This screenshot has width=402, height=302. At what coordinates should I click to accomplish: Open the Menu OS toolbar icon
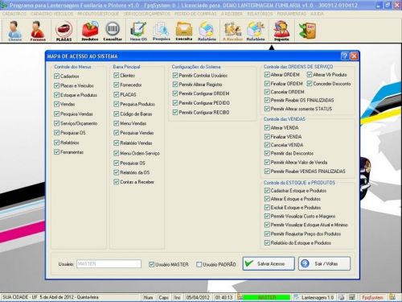(138, 31)
